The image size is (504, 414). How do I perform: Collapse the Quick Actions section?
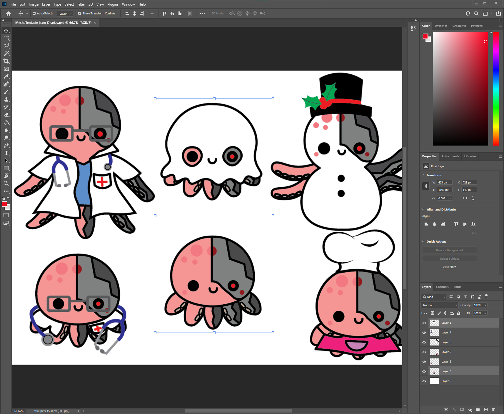click(423, 241)
